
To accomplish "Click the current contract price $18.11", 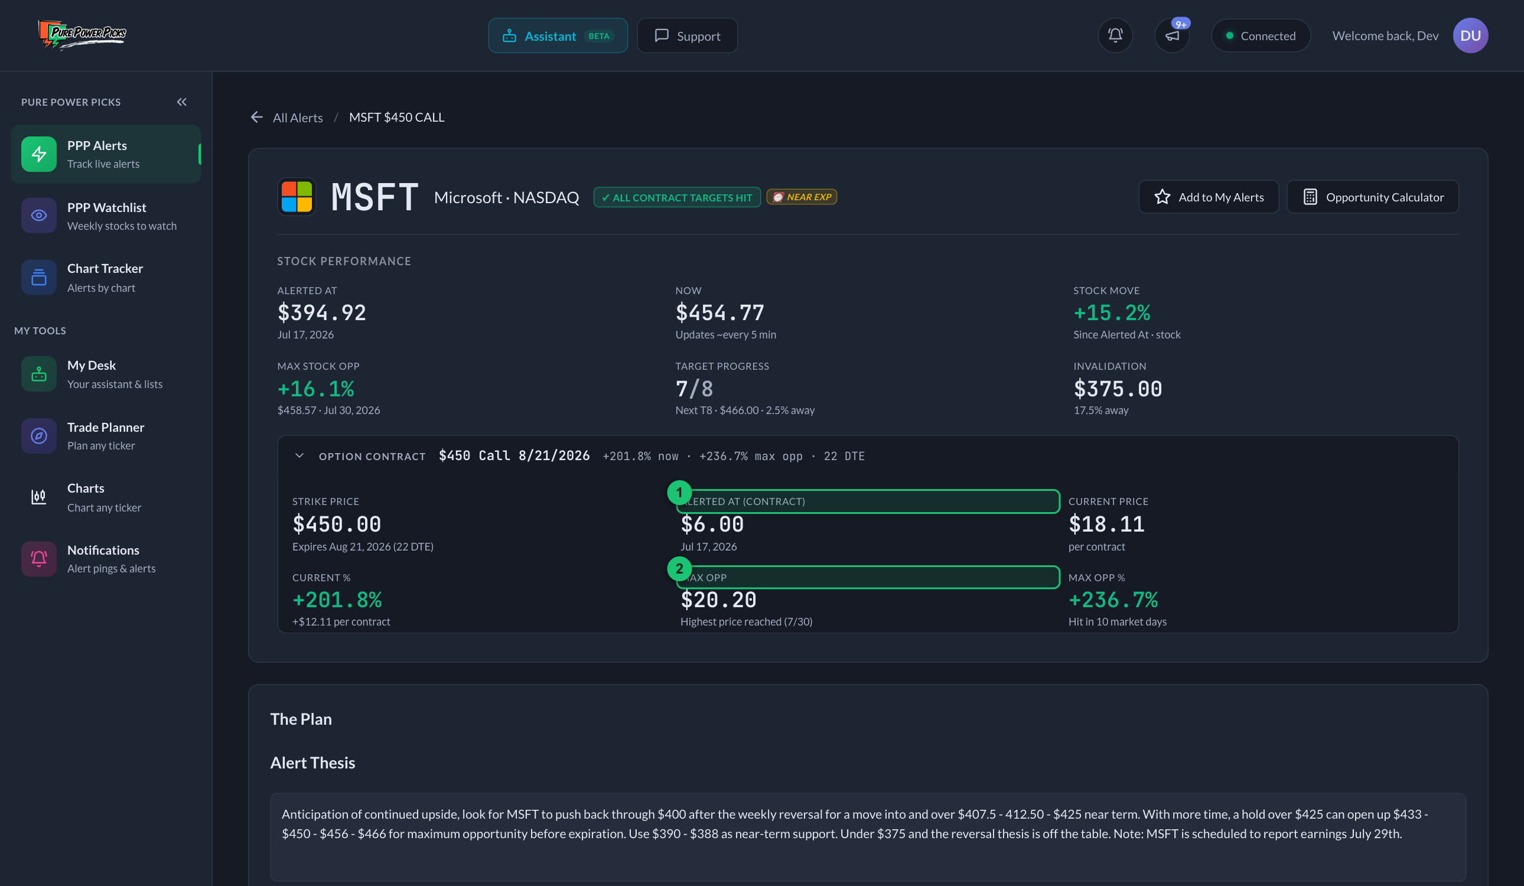I will (x=1107, y=524).
